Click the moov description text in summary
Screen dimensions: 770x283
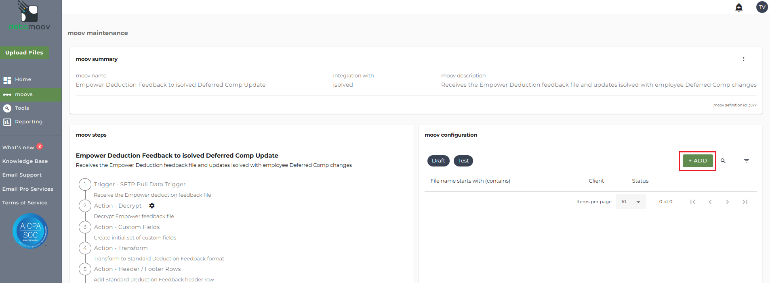(x=599, y=85)
